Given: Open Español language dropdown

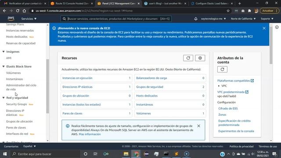Looking at the screenshot, I should point(29,146).
